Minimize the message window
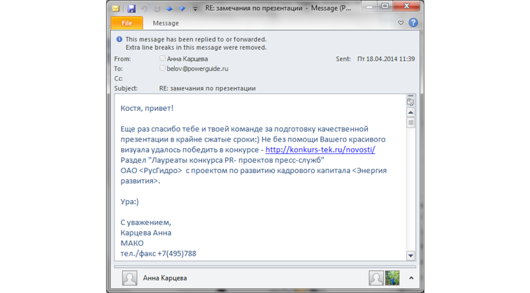The image size is (530, 293). pos(369,6)
